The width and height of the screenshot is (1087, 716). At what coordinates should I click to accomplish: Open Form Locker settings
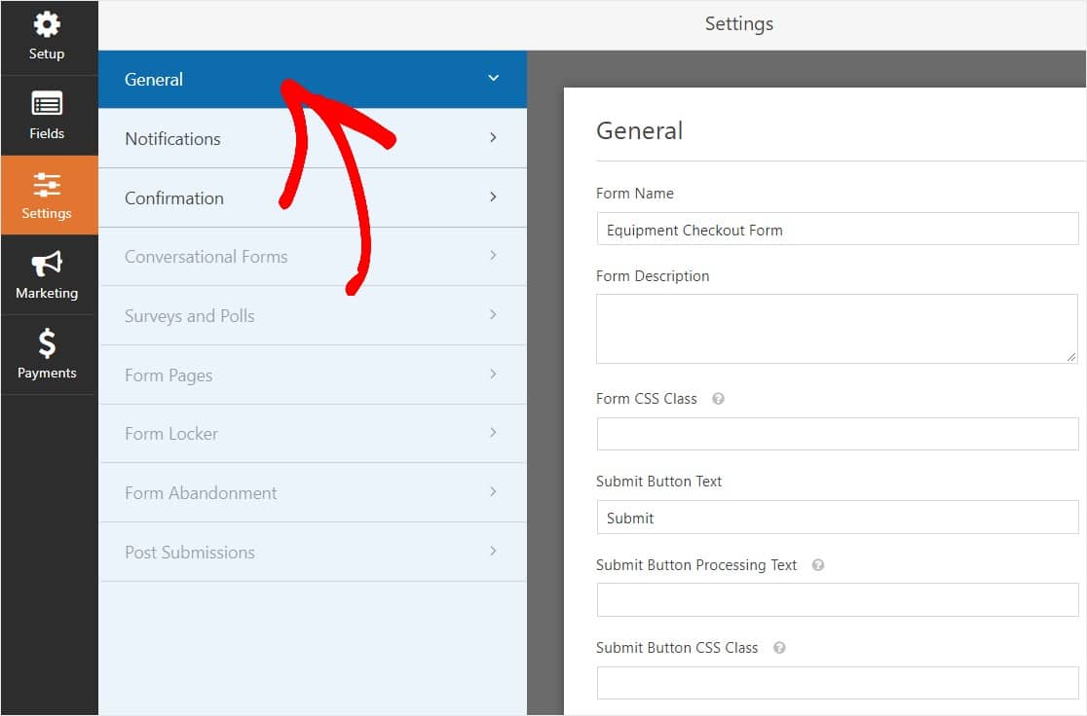tap(313, 434)
